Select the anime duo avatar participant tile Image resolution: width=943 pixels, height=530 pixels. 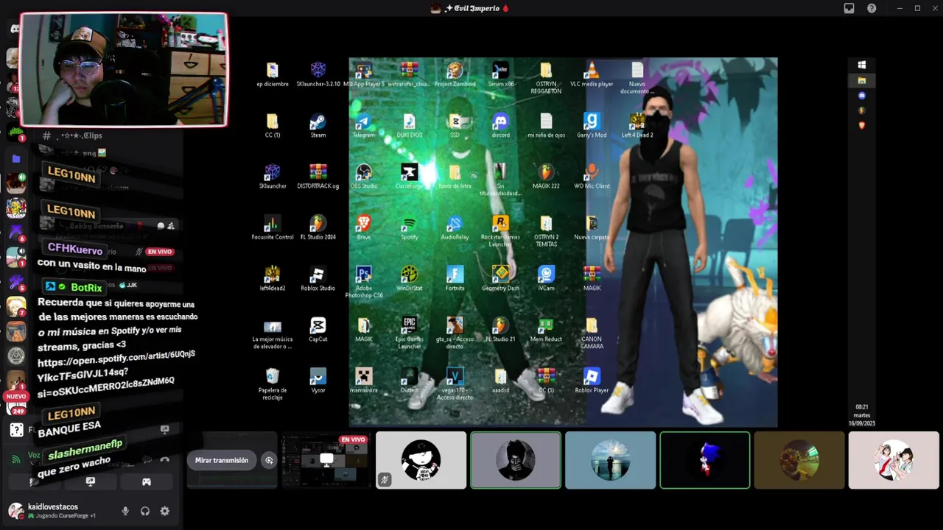click(894, 460)
